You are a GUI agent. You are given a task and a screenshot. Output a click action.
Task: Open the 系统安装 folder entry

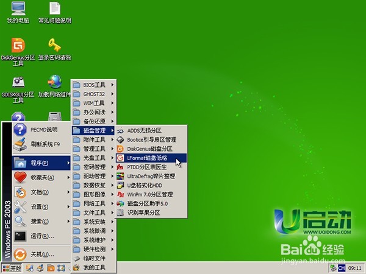(x=93, y=222)
